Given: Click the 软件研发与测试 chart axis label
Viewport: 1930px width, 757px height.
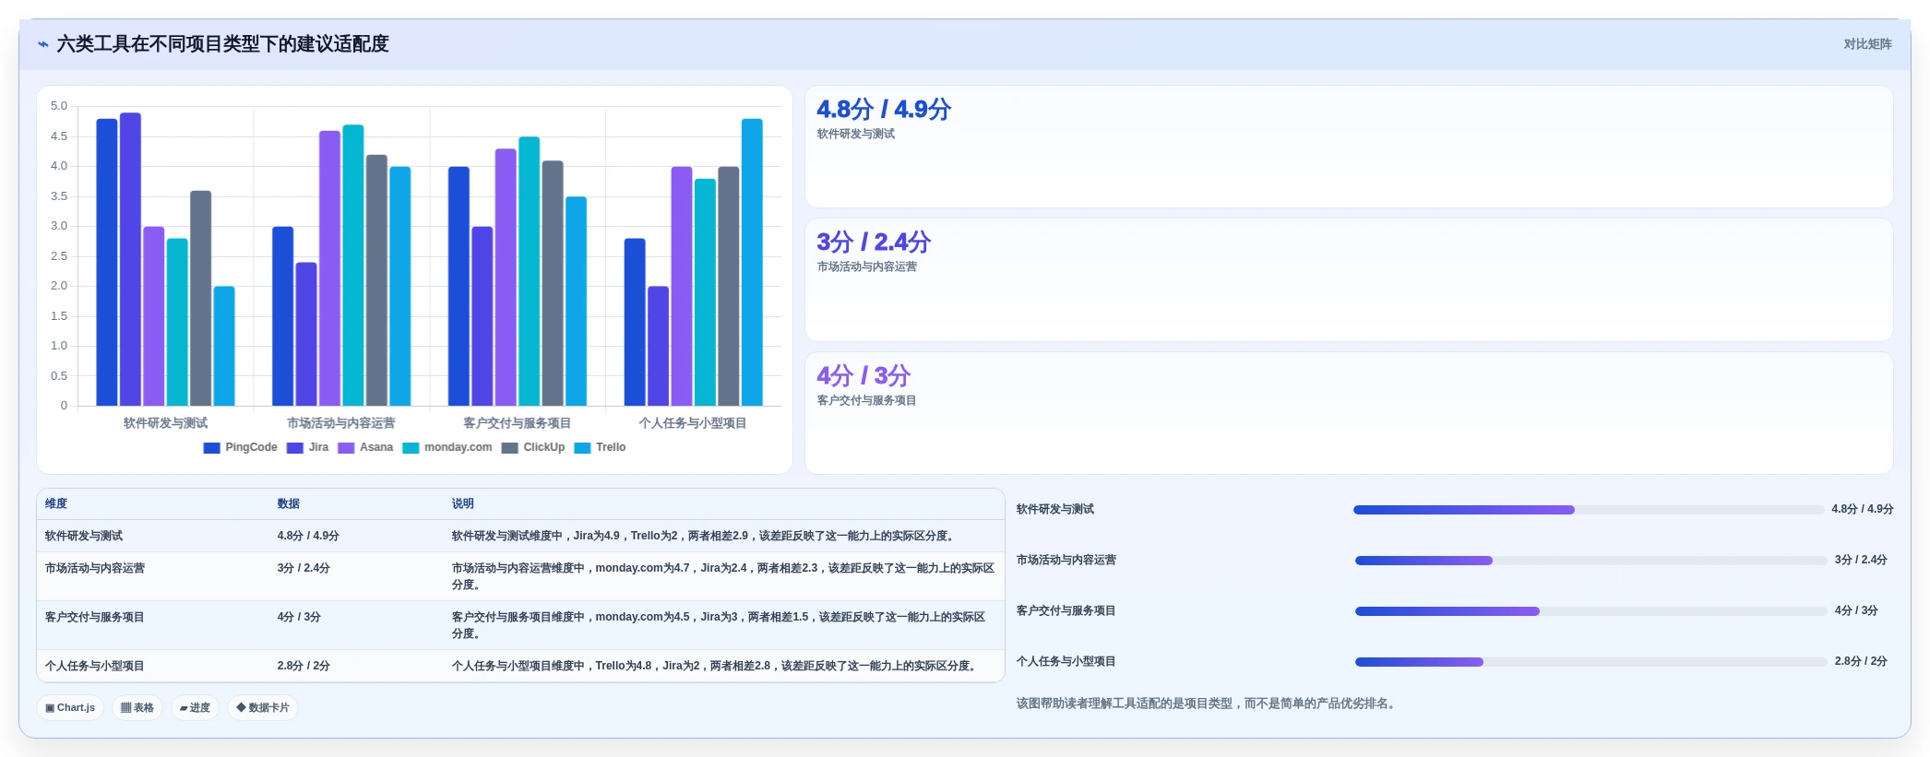Looking at the screenshot, I should pos(166,423).
